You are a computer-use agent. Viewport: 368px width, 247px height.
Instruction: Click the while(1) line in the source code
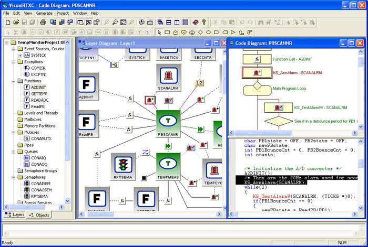pos(255,187)
